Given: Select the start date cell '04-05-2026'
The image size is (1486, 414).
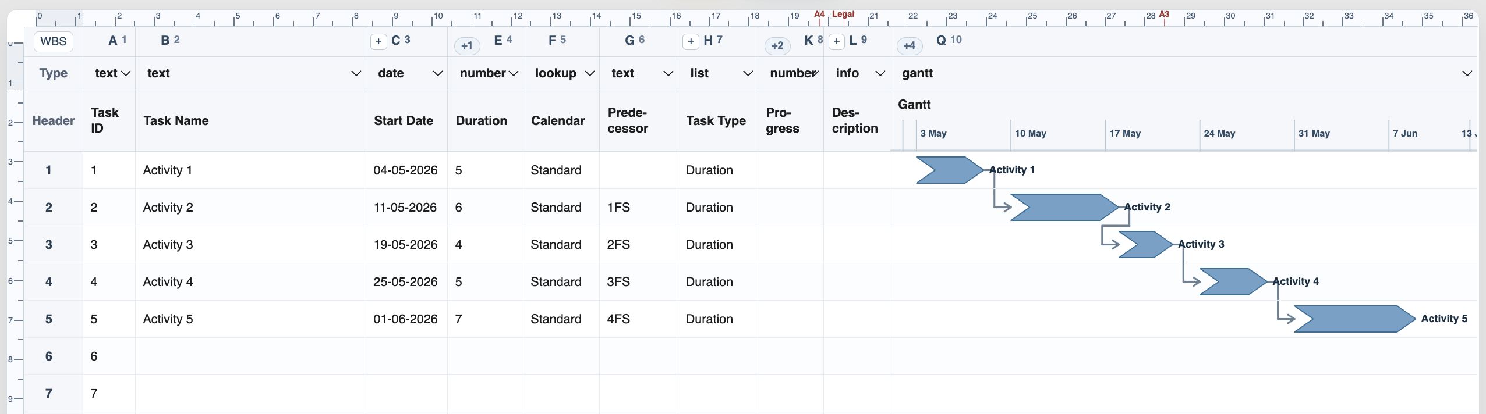Looking at the screenshot, I should pos(406,170).
